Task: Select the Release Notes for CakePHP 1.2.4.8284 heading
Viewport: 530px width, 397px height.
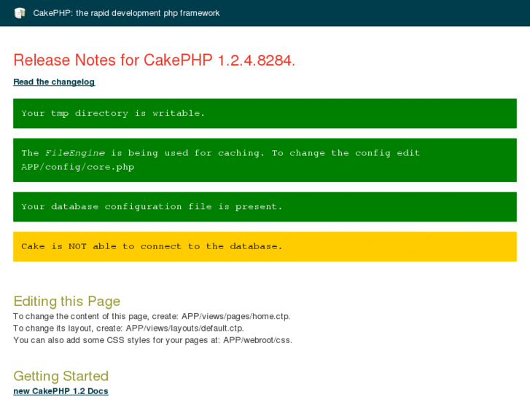Action: (154, 60)
